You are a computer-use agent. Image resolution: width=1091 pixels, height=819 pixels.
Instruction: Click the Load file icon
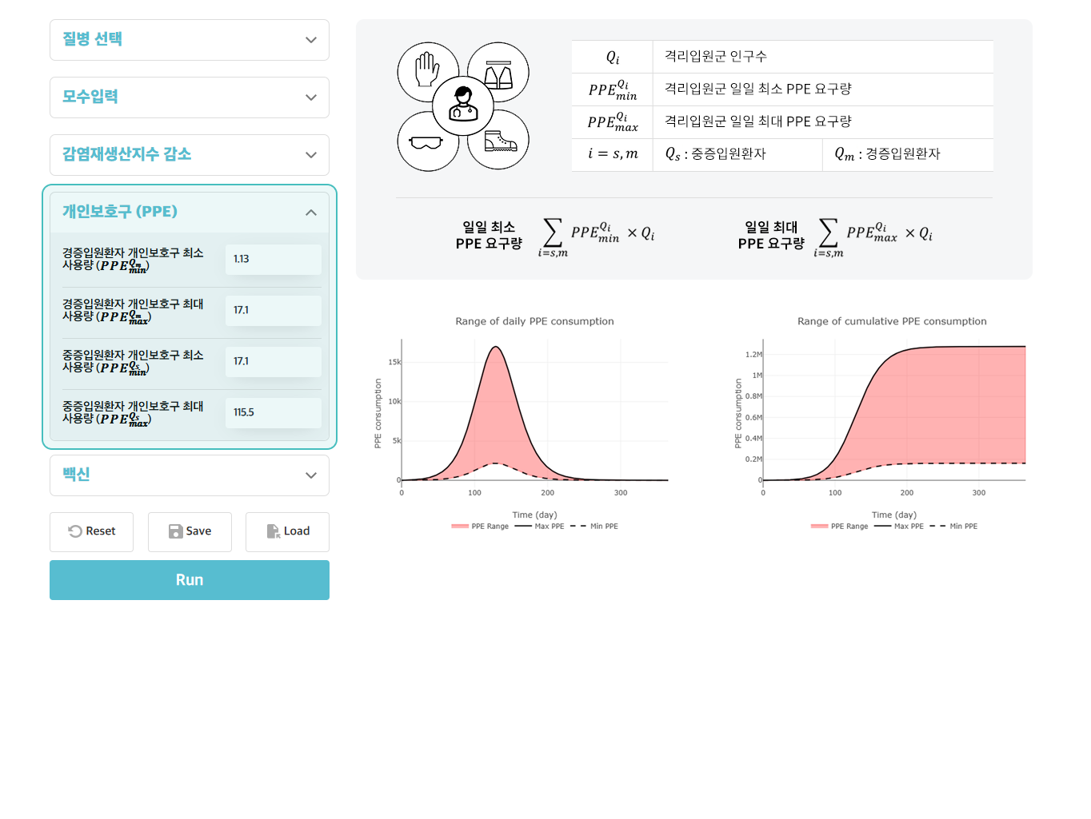[x=273, y=531]
